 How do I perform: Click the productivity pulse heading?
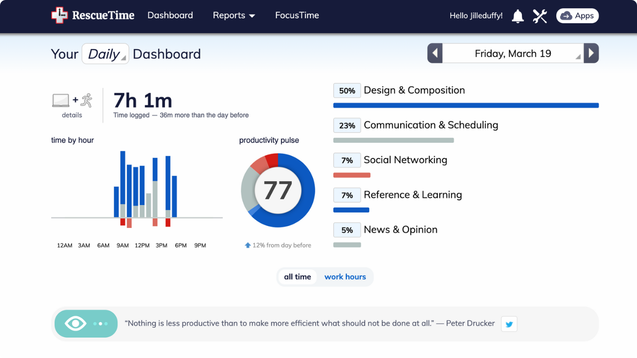coord(269,140)
